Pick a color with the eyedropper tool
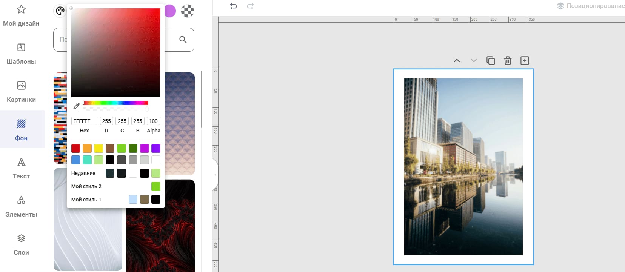The image size is (625, 272). pyautogui.click(x=76, y=106)
